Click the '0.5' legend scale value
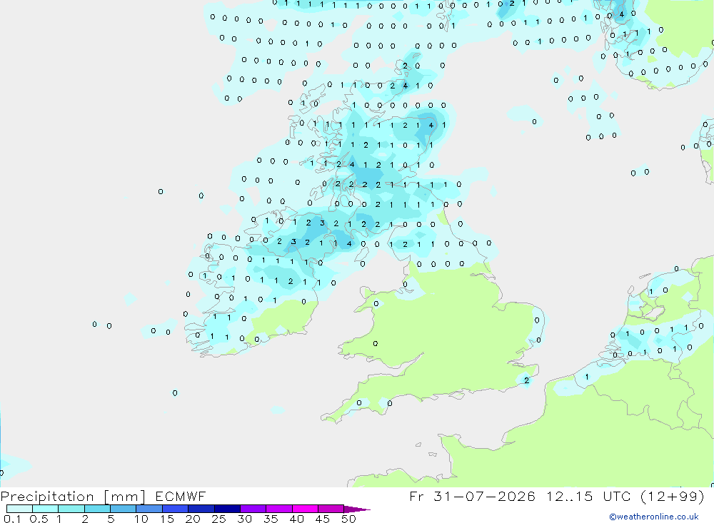 (39, 519)
